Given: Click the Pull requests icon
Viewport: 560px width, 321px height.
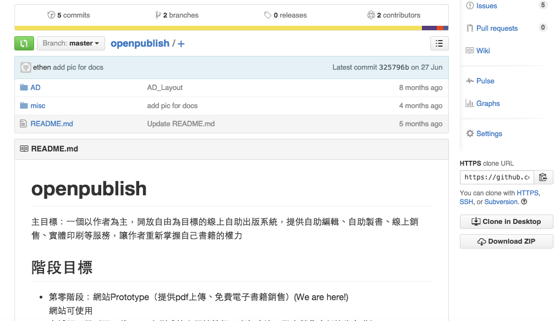Looking at the screenshot, I should tap(470, 28).
